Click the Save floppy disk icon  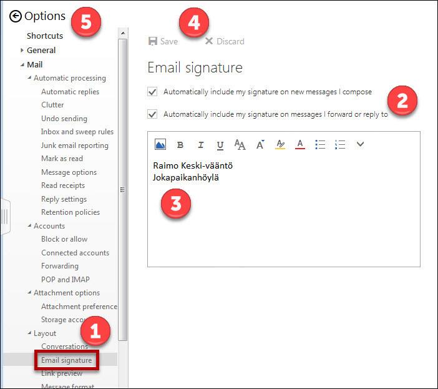click(x=153, y=41)
